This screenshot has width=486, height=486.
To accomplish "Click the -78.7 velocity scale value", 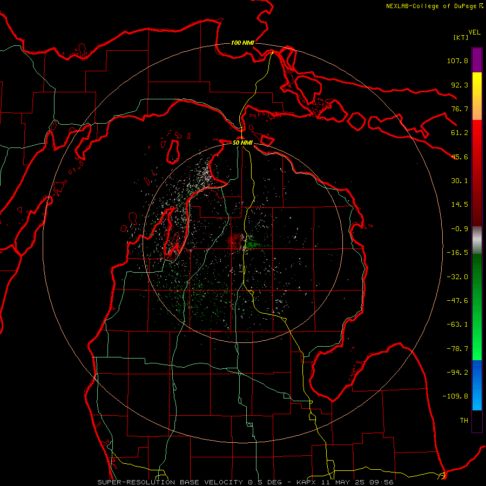I will pyautogui.click(x=457, y=349).
